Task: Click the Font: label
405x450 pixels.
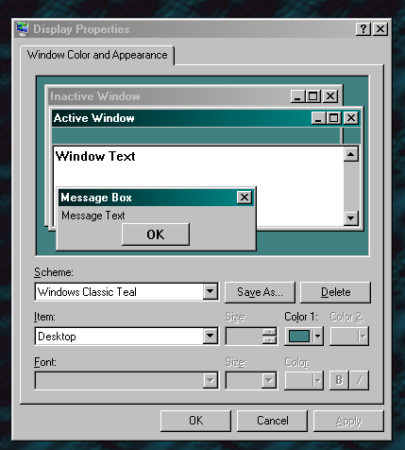Action: coord(45,362)
